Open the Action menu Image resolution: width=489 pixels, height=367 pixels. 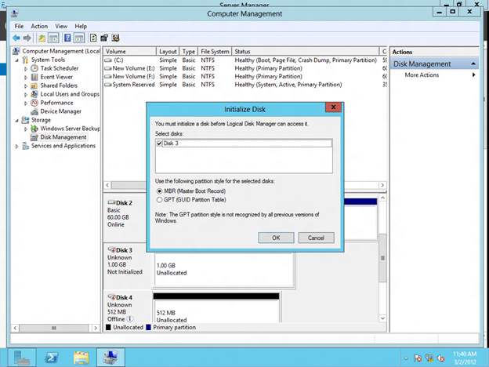pyautogui.click(x=39, y=26)
